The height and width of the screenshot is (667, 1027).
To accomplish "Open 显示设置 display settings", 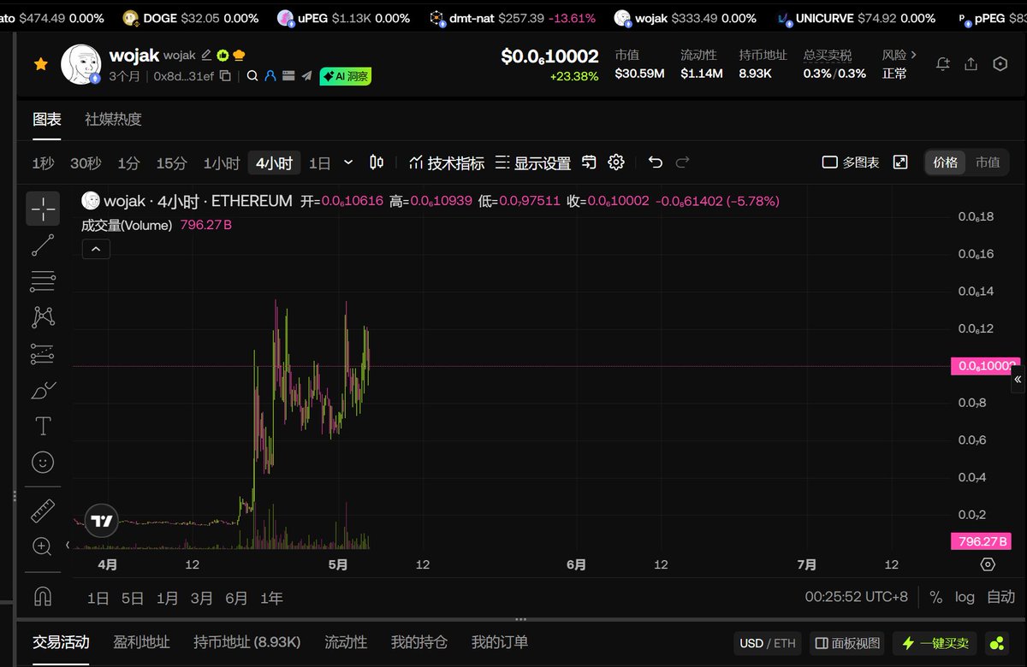I will point(533,163).
